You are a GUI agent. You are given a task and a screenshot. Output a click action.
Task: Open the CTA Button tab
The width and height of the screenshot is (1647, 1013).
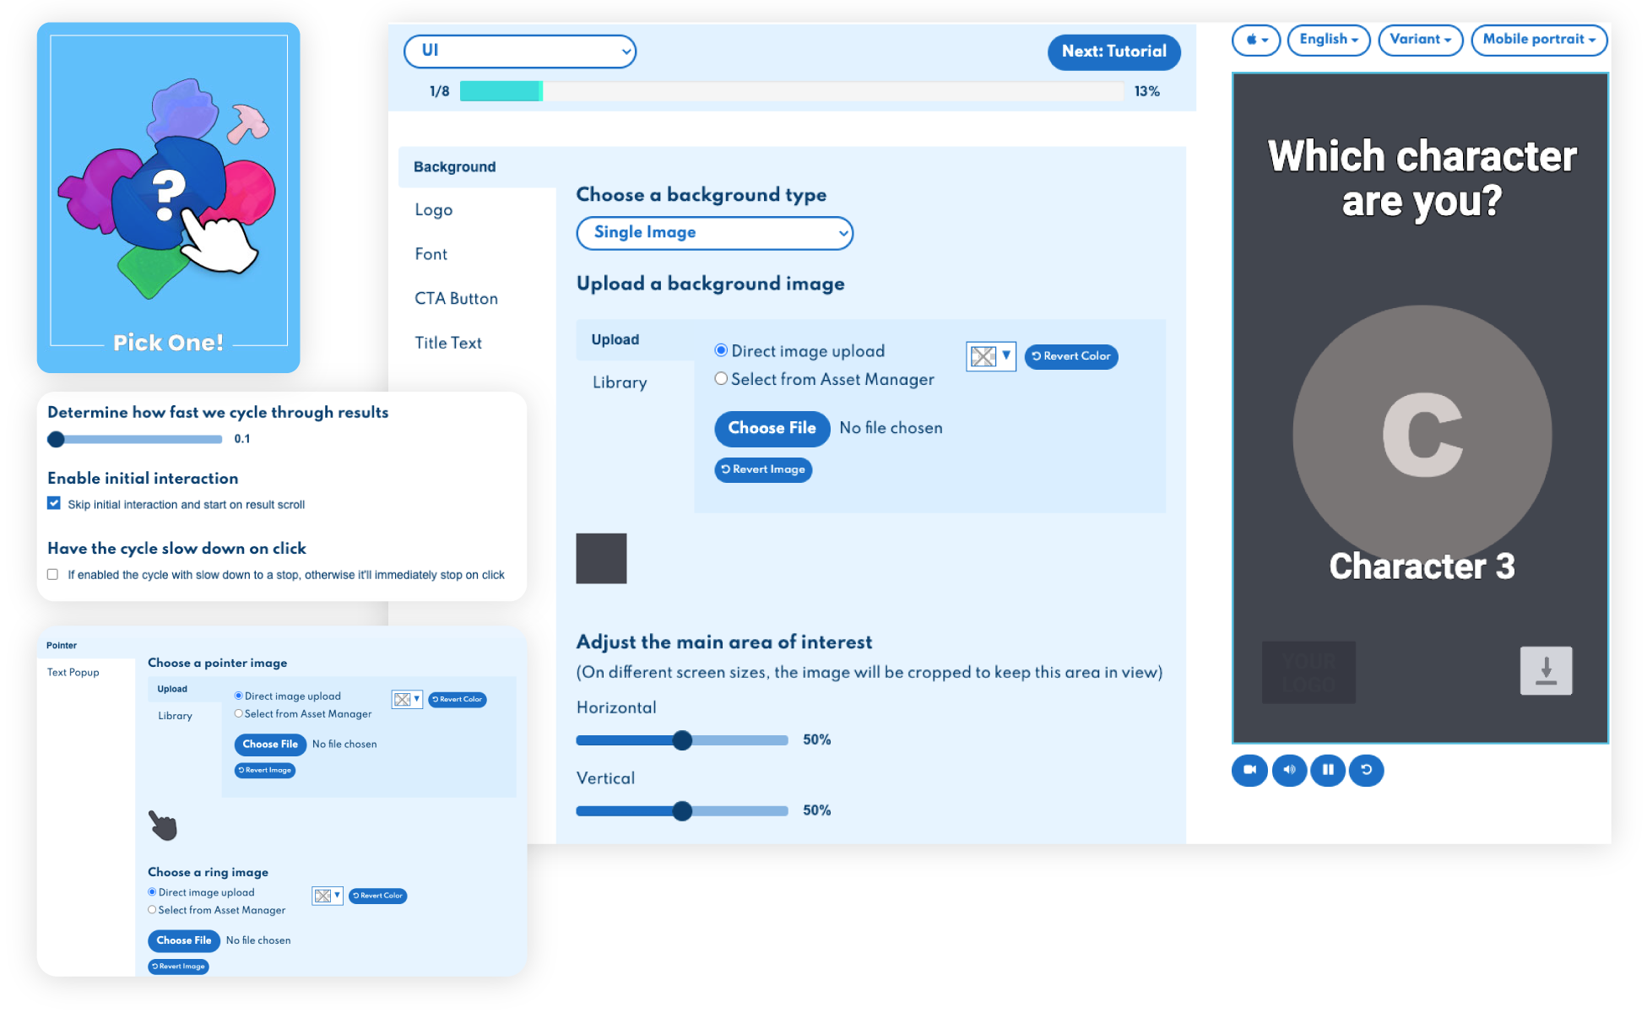click(456, 299)
